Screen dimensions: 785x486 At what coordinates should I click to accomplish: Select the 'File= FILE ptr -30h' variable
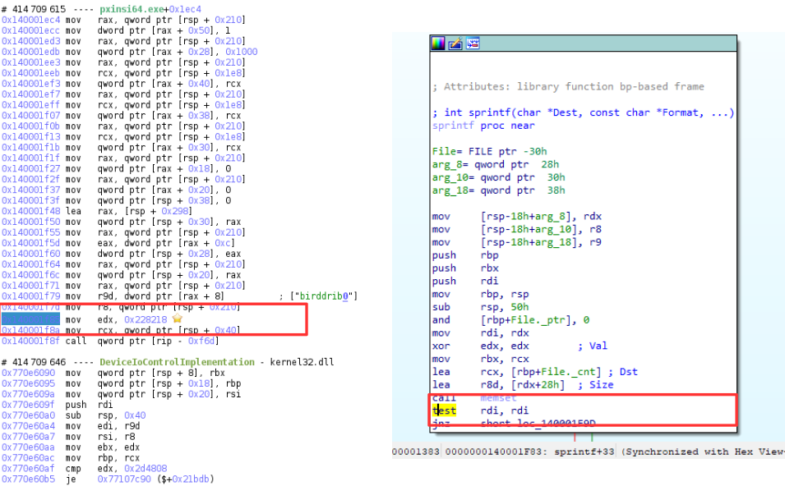[x=489, y=151]
